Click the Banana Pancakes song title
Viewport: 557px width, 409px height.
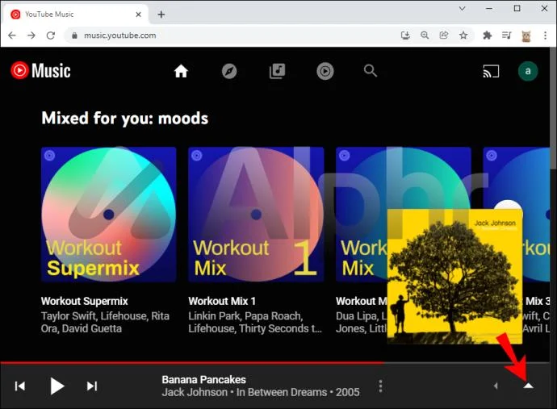(x=204, y=379)
